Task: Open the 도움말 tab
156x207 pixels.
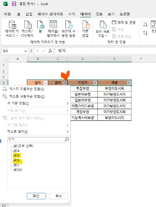Action: point(125,14)
